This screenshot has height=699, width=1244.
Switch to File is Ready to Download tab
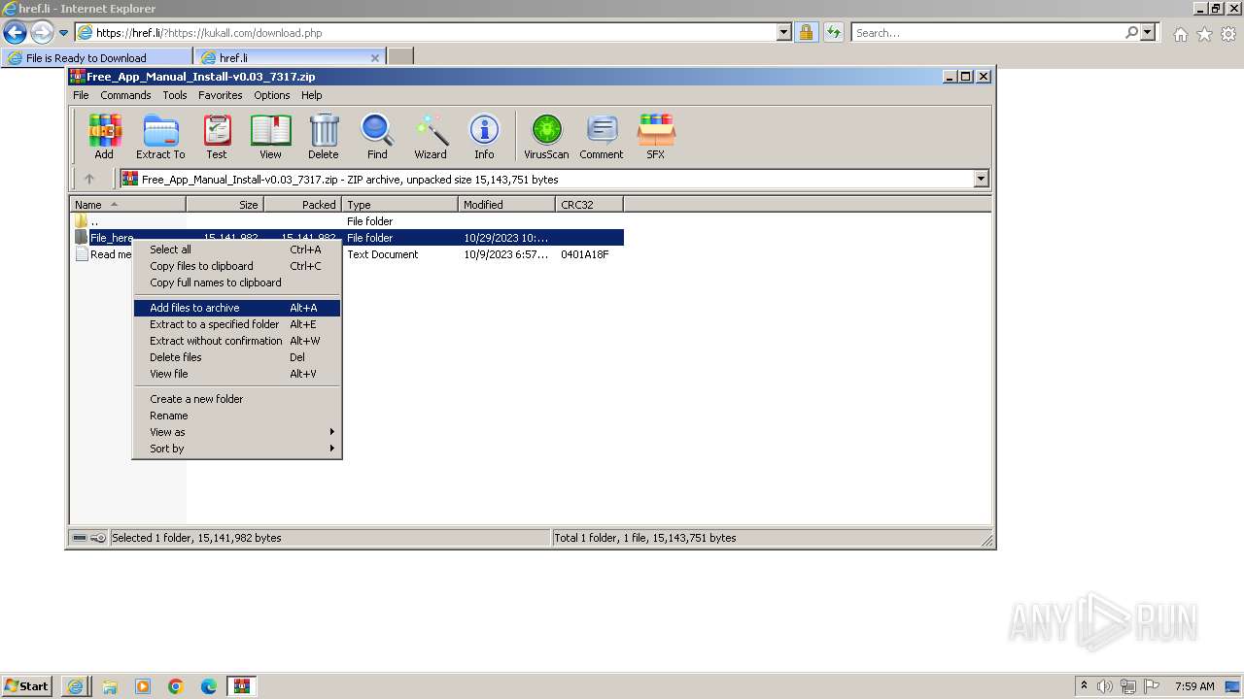point(96,57)
